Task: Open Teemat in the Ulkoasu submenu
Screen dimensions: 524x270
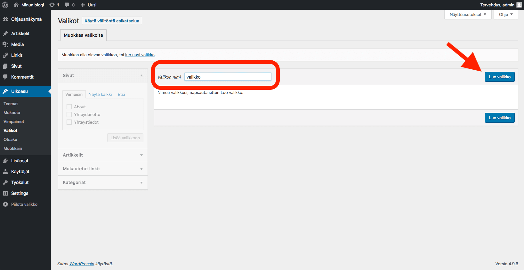Action: coord(11,104)
